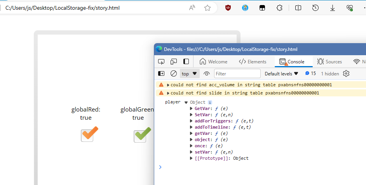Expand the acc_volume warning message
This screenshot has width=366, height=185.
point(168,85)
